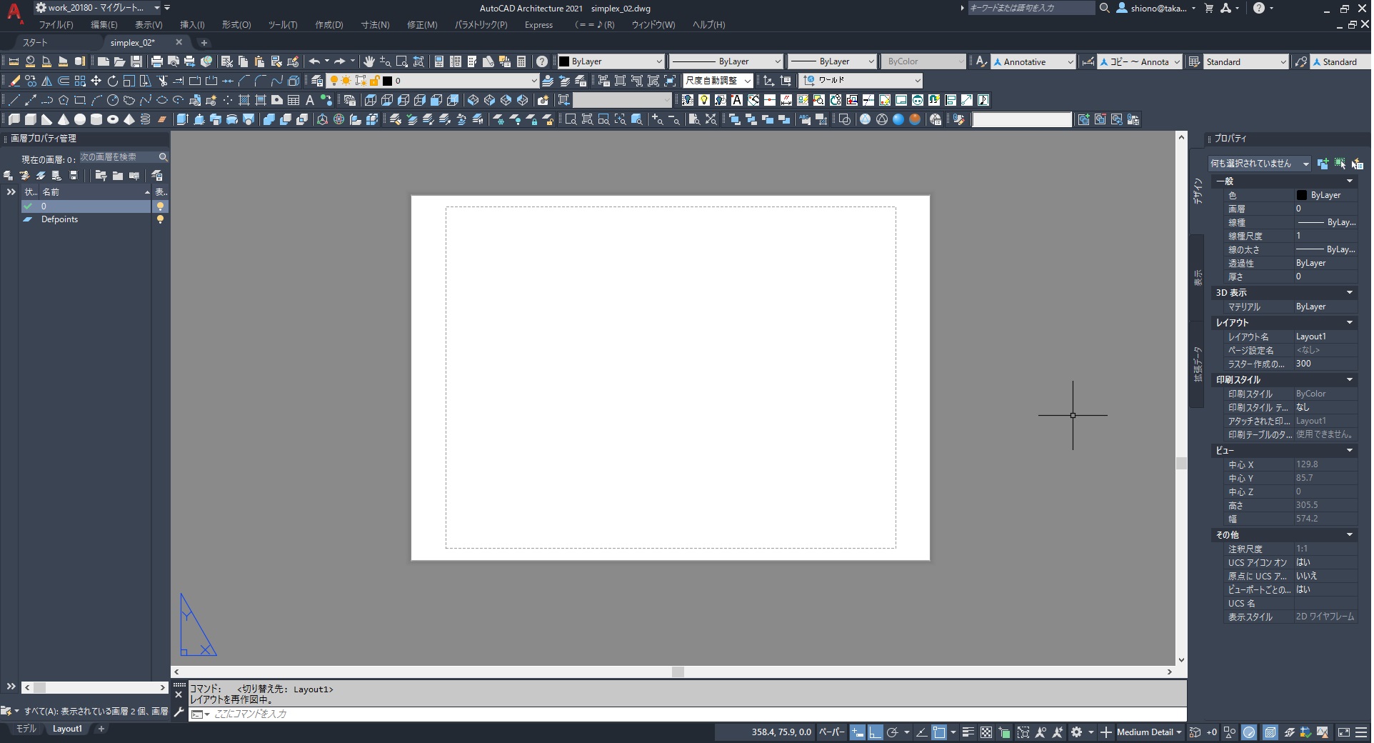Click the Help question mark toolbar icon
This screenshot has width=1374, height=743.
click(542, 61)
